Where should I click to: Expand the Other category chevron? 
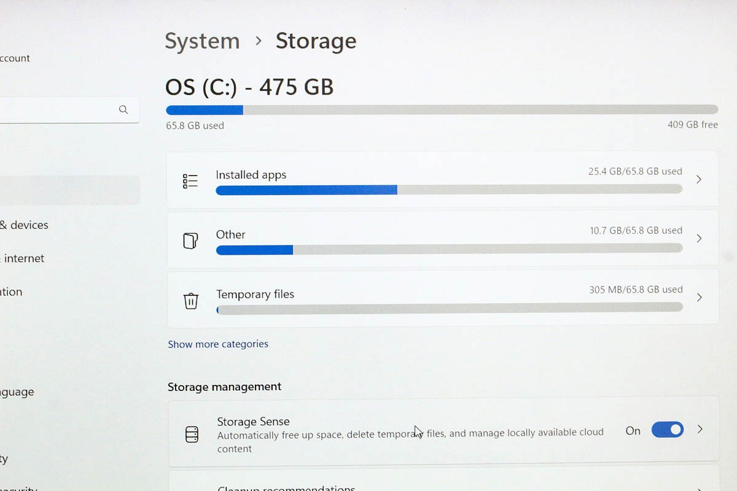(699, 239)
